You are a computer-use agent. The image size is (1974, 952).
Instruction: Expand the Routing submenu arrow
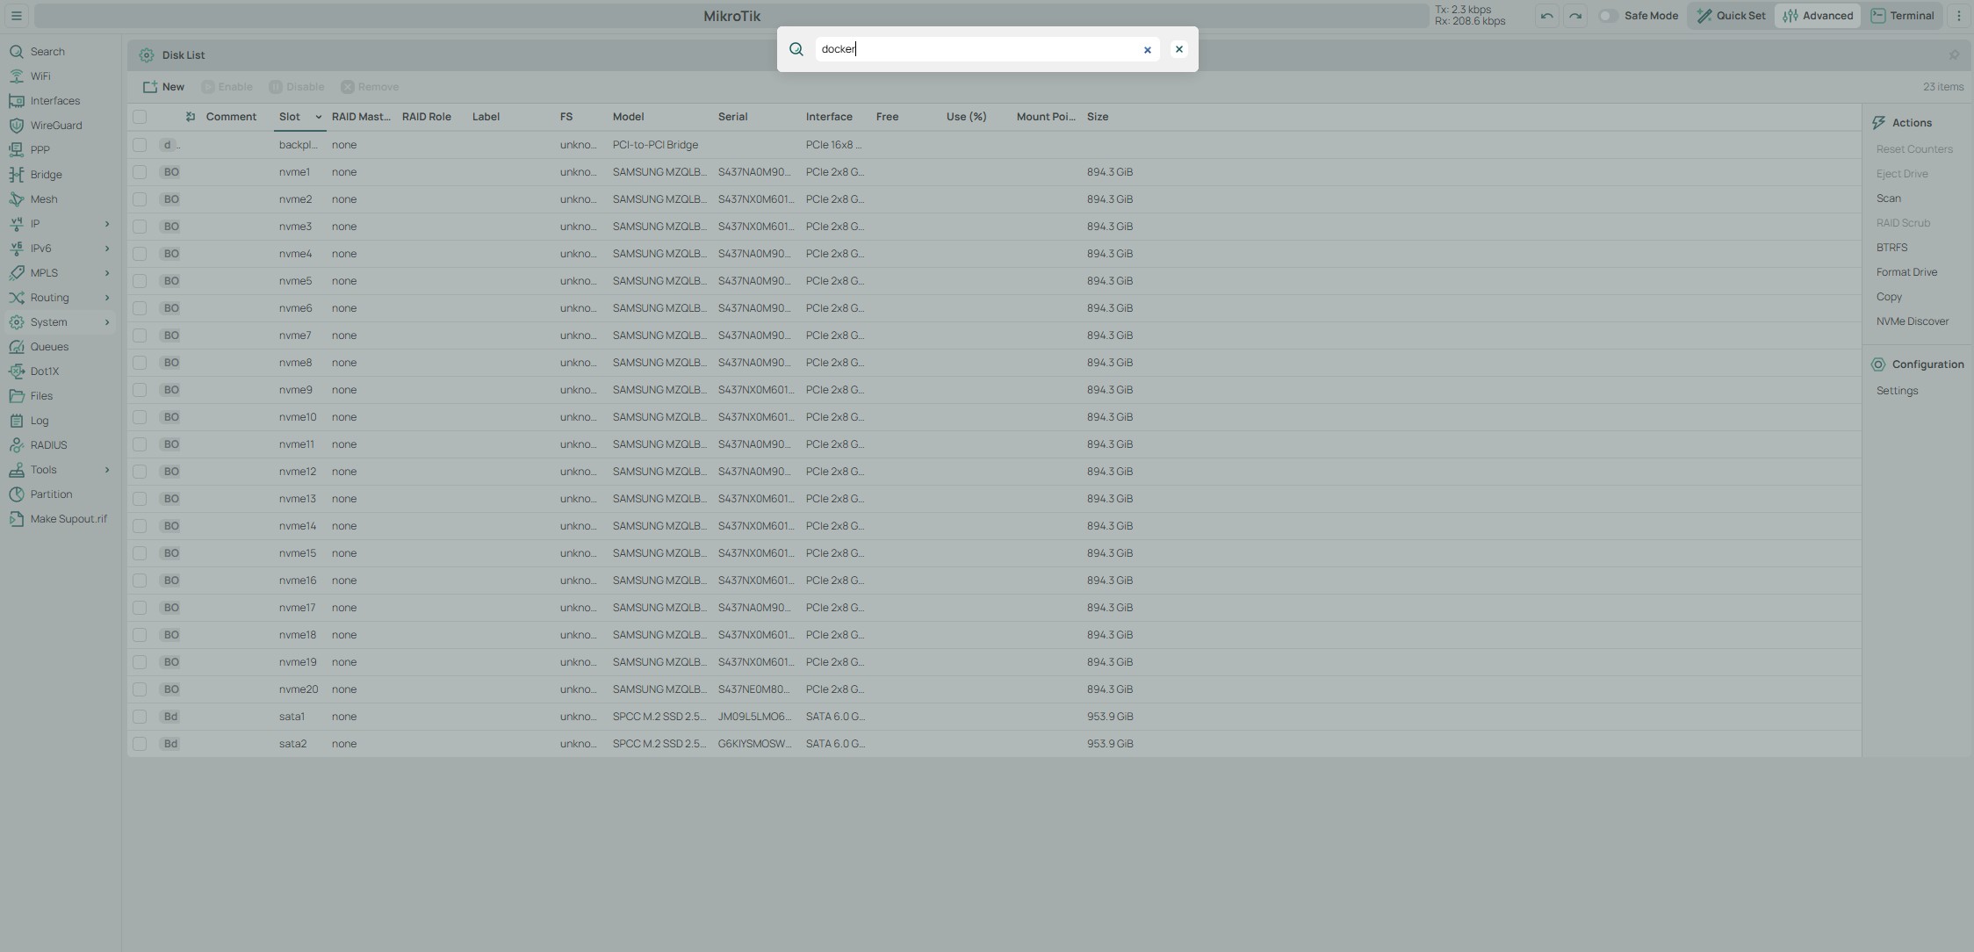pyautogui.click(x=107, y=298)
